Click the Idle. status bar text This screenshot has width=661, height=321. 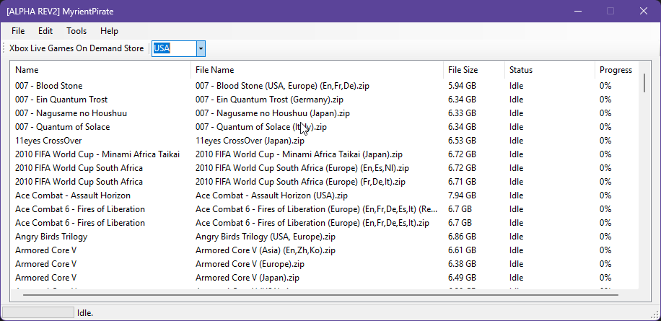85,313
